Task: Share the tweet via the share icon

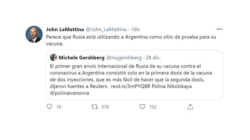Action: pyautogui.click(x=190, y=107)
